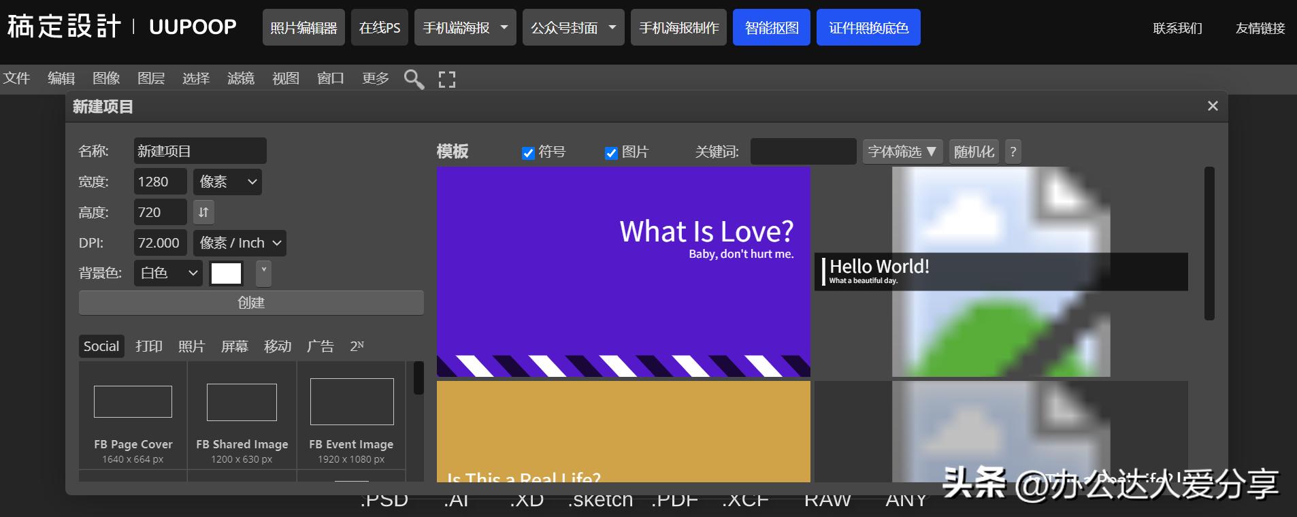Image resolution: width=1297 pixels, height=517 pixels.
Task: Click the white background color swatch
Action: (227, 273)
